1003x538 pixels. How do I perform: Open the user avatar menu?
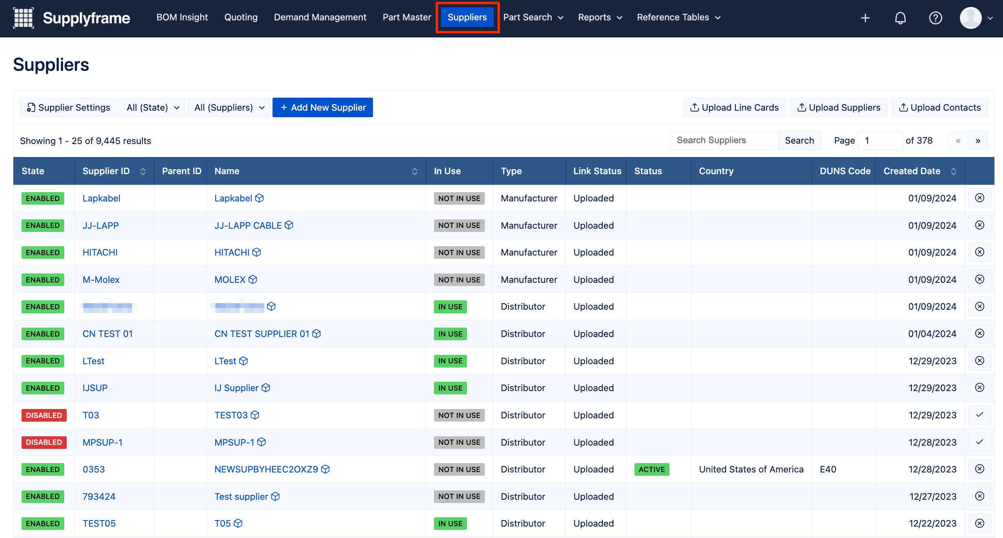pyautogui.click(x=976, y=18)
